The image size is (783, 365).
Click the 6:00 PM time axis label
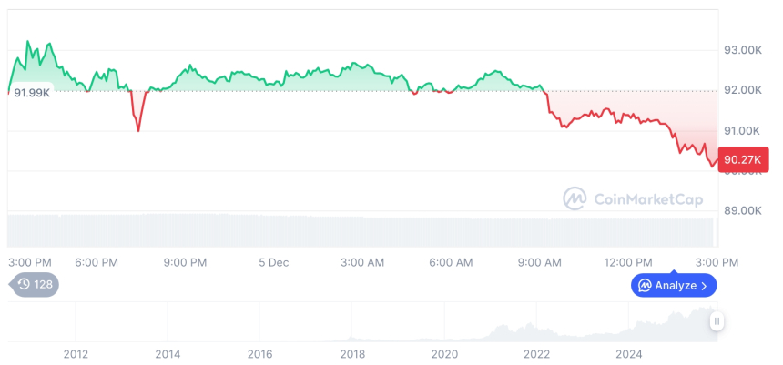tap(97, 262)
